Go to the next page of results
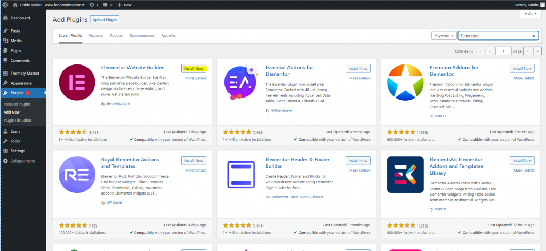Screen dimensions: 546x251 pyautogui.click(x=527, y=51)
